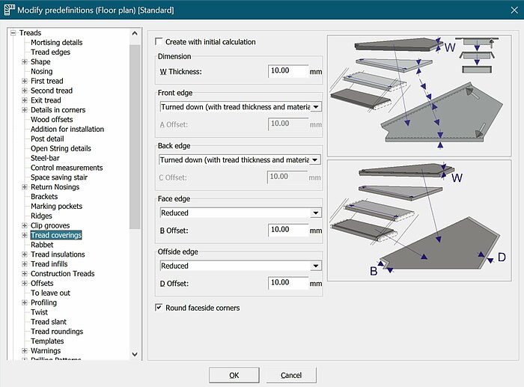Open the Front edge dropdown

coord(316,107)
